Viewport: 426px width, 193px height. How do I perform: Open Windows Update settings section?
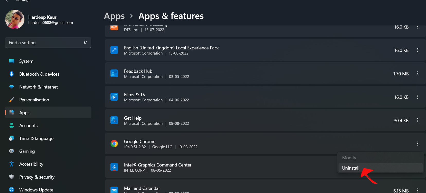(x=36, y=190)
